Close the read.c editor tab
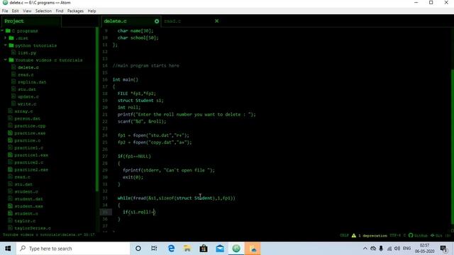This screenshot has width=454, height=255. (x=216, y=21)
